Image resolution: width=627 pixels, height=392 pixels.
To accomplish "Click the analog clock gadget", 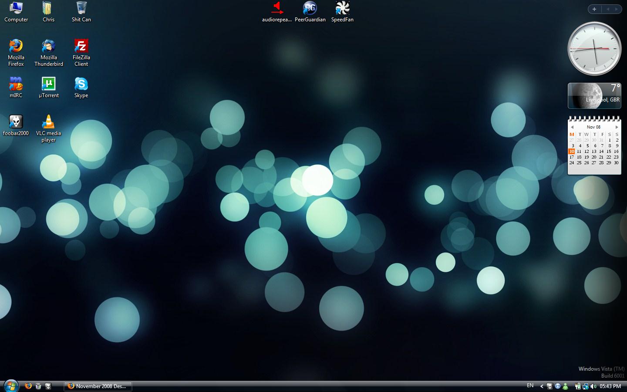I will (594, 49).
